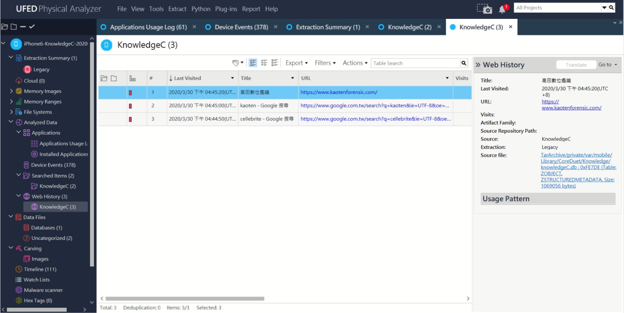Click the Device Events icon in the tree
The width and height of the screenshot is (624, 313).
tap(27, 165)
